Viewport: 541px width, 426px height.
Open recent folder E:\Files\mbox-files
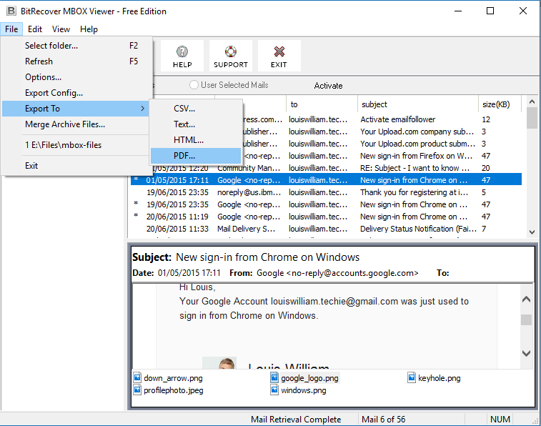coord(76,145)
